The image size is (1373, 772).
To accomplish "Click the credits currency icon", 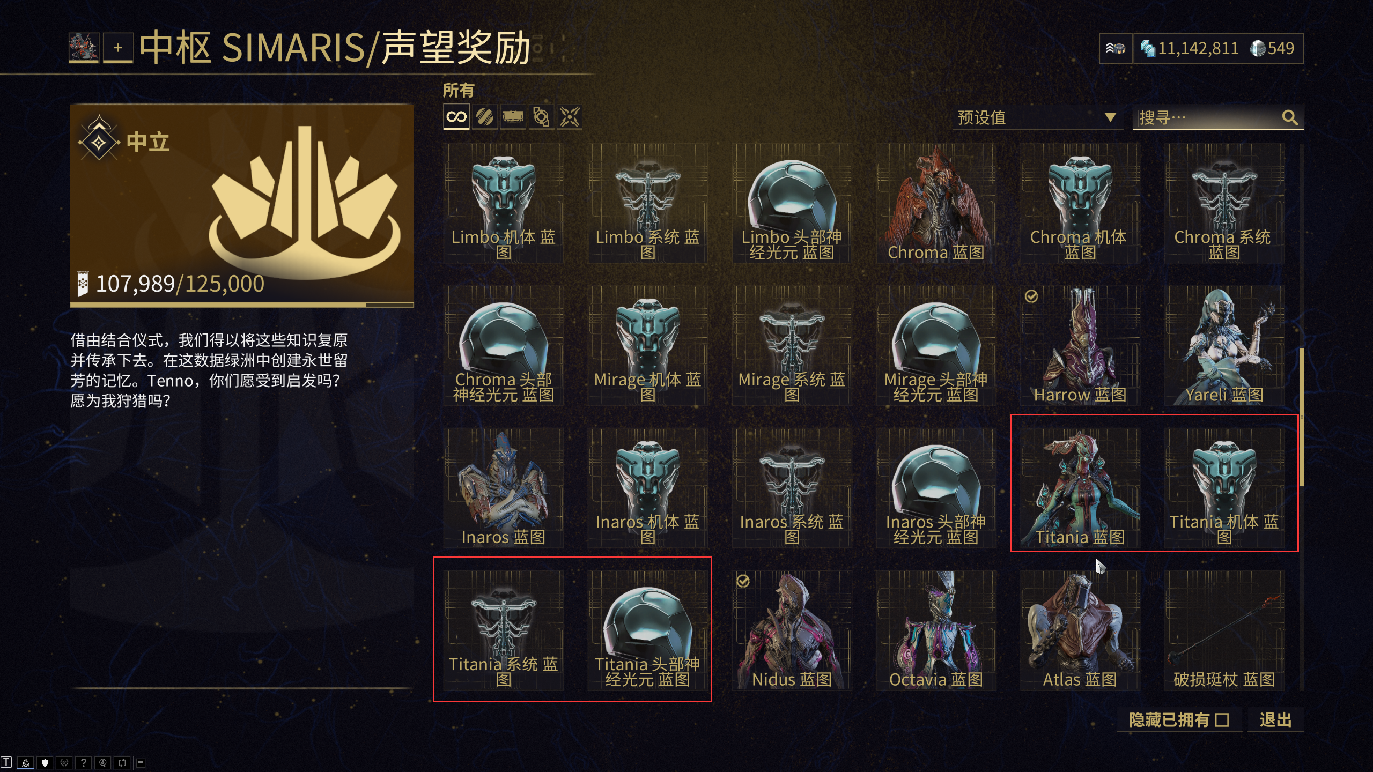I will pos(1148,48).
